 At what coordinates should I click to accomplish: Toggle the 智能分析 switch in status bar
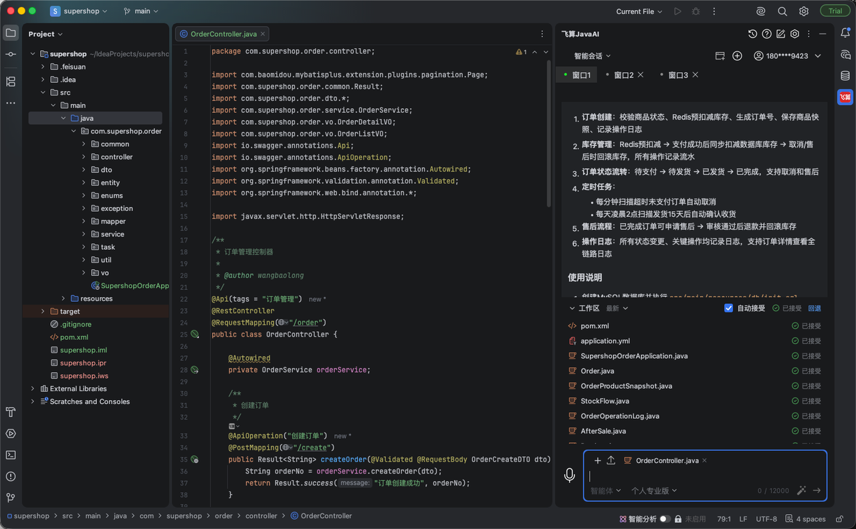[x=665, y=518]
